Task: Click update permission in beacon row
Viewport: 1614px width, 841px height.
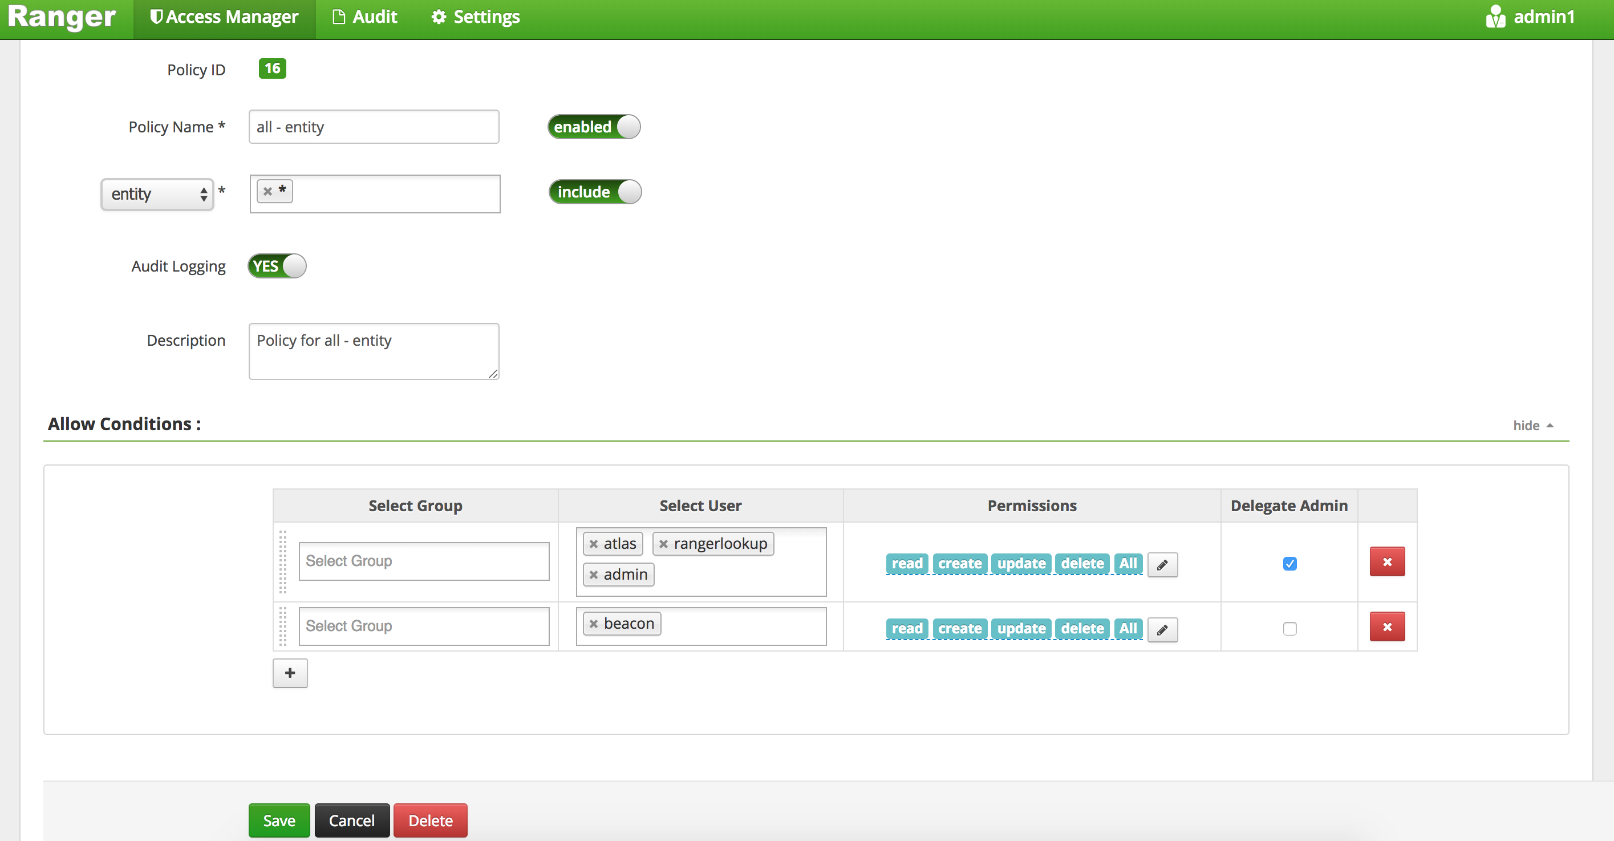Action: coord(1021,629)
